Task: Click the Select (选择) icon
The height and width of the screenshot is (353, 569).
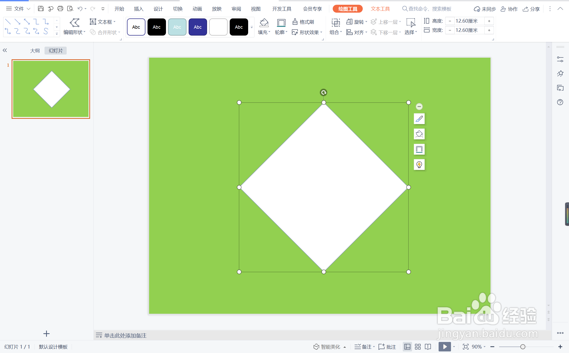Action: [411, 23]
